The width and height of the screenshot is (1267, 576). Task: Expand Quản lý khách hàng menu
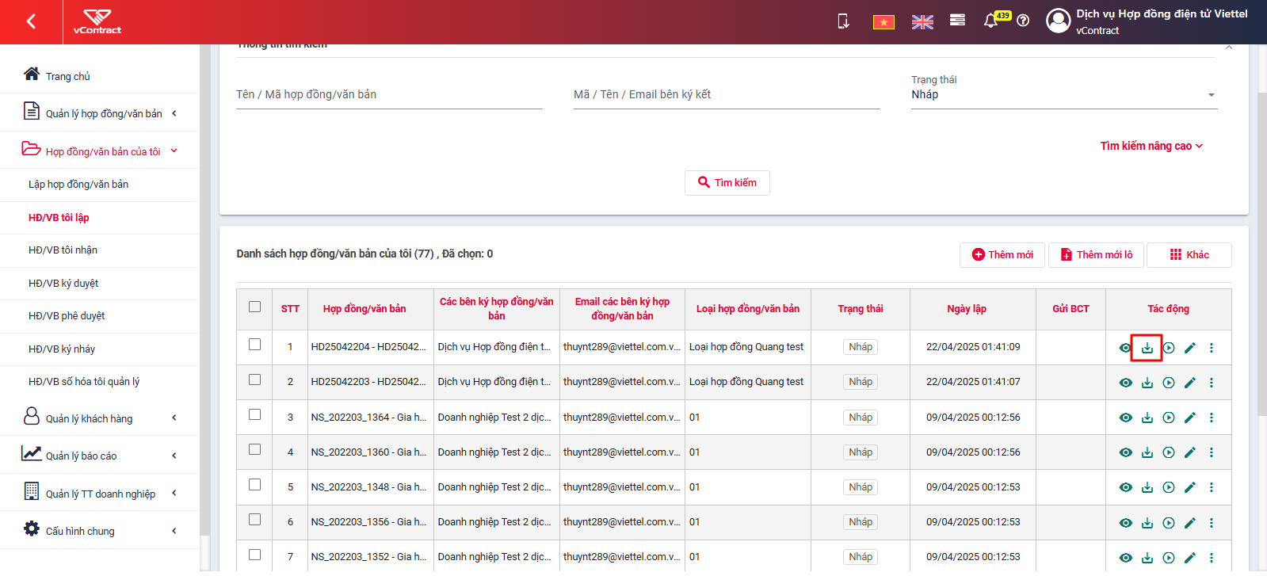[100, 418]
